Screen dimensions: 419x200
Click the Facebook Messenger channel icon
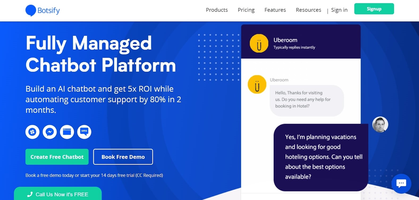coord(50,132)
